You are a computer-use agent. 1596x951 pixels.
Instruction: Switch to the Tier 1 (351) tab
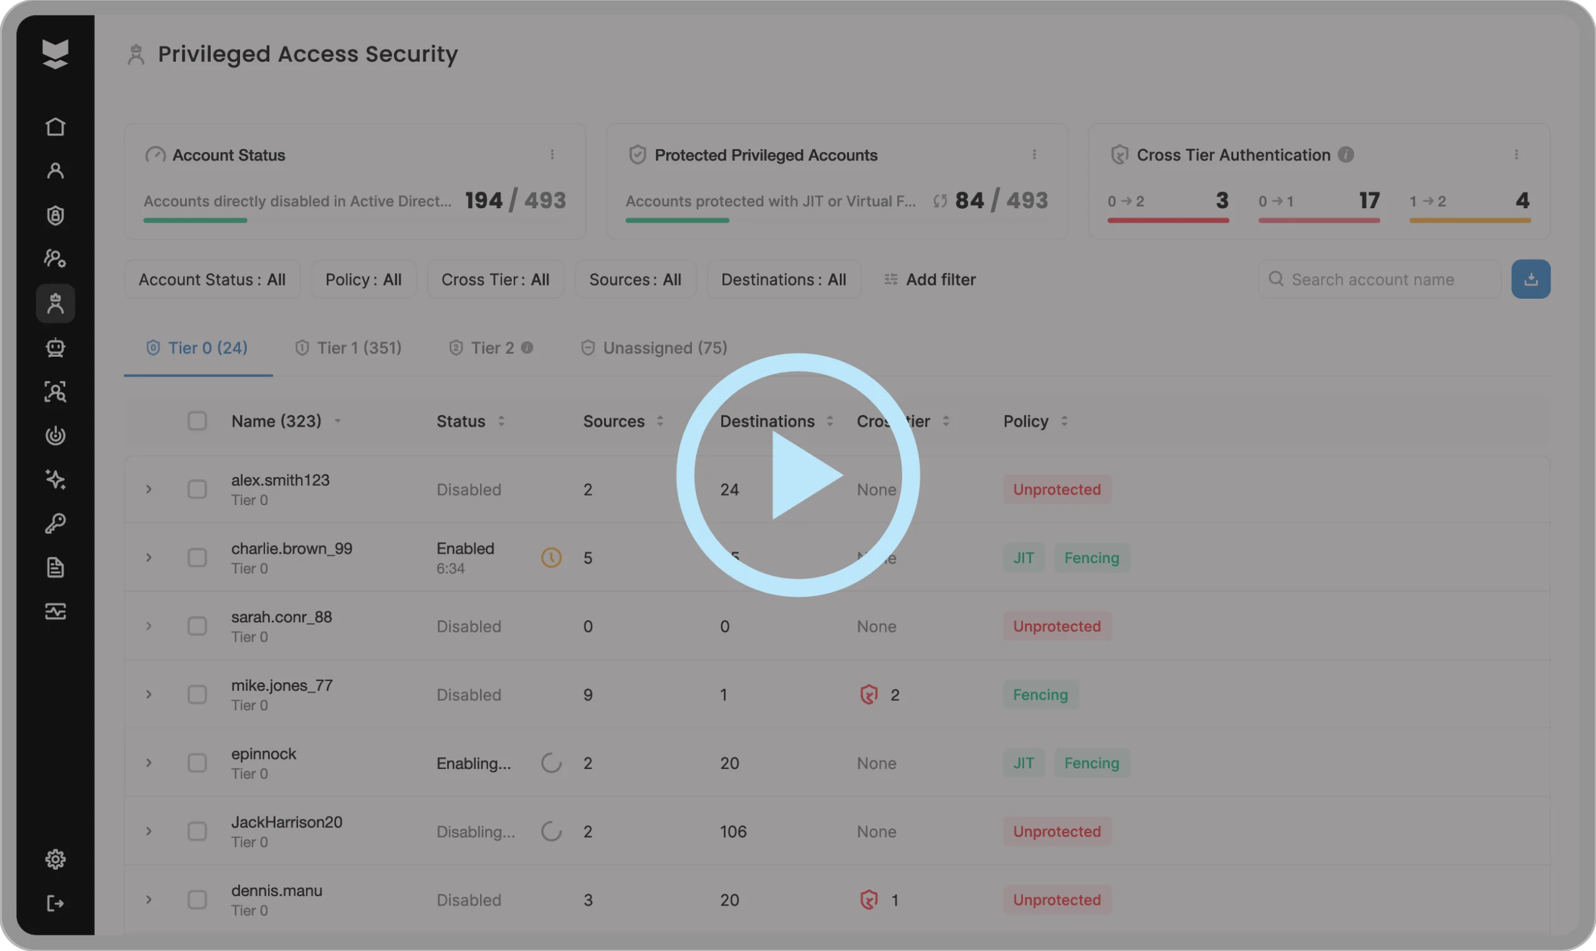point(349,347)
